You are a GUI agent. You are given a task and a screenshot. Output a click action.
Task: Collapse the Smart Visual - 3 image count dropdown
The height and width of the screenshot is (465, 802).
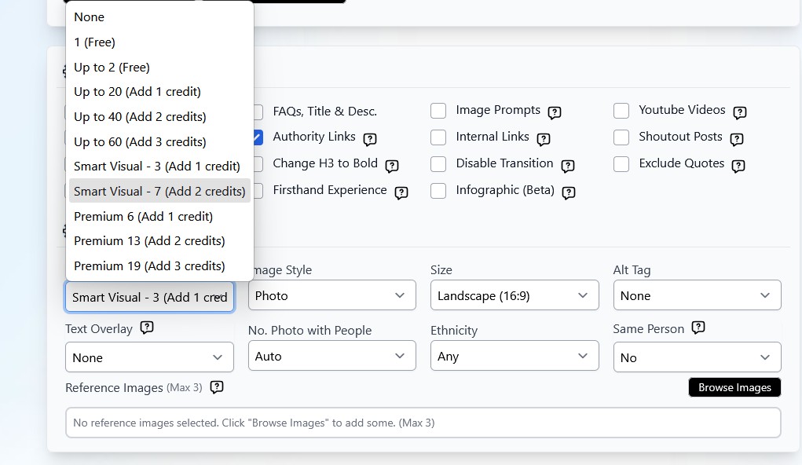pos(149,297)
